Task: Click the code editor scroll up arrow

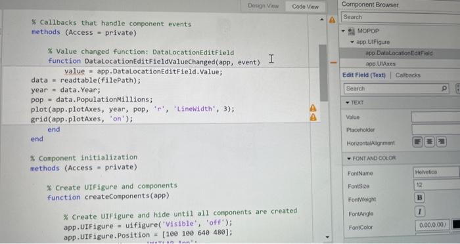Action: coord(322,19)
